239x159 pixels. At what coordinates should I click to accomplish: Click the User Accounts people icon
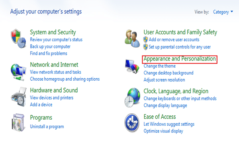(132, 37)
